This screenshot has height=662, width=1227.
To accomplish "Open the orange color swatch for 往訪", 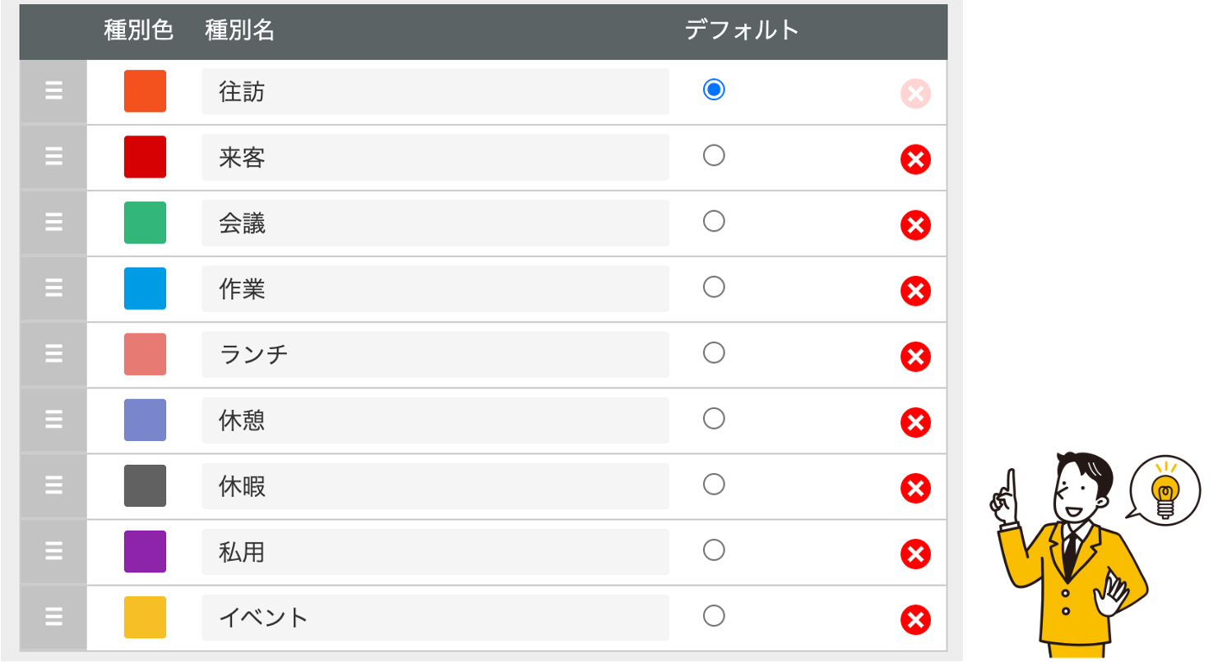I will click(x=145, y=91).
